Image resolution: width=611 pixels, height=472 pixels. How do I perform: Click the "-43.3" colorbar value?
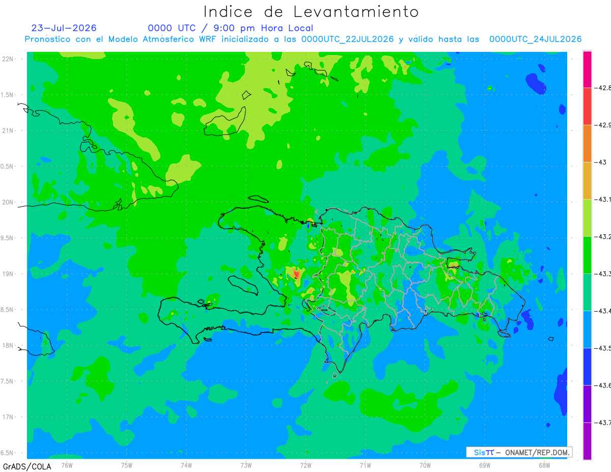pos(602,273)
